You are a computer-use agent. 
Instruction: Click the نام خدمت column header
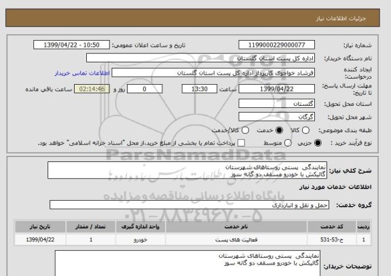(x=236, y=226)
